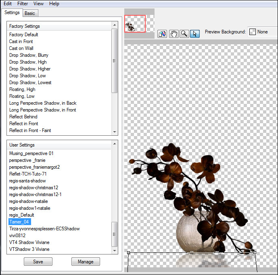Select the Hand pan tool

point(173,34)
